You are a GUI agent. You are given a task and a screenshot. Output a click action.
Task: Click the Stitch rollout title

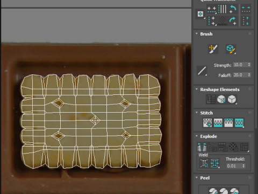(206, 113)
